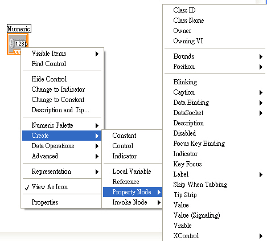This screenshot has height=241, width=267.
Task: Select the Blinking property
Action: point(215,82)
